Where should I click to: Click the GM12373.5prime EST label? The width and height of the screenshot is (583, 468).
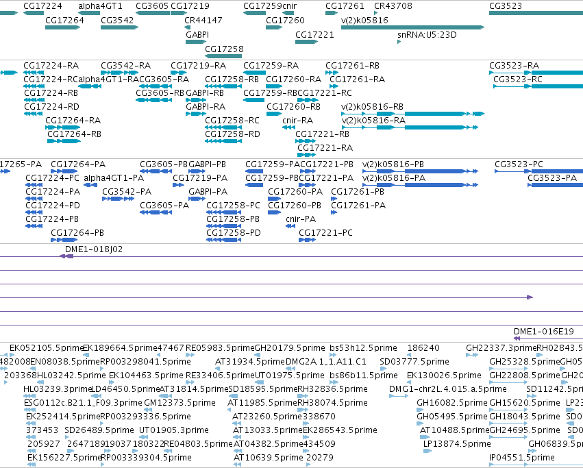[180, 403]
